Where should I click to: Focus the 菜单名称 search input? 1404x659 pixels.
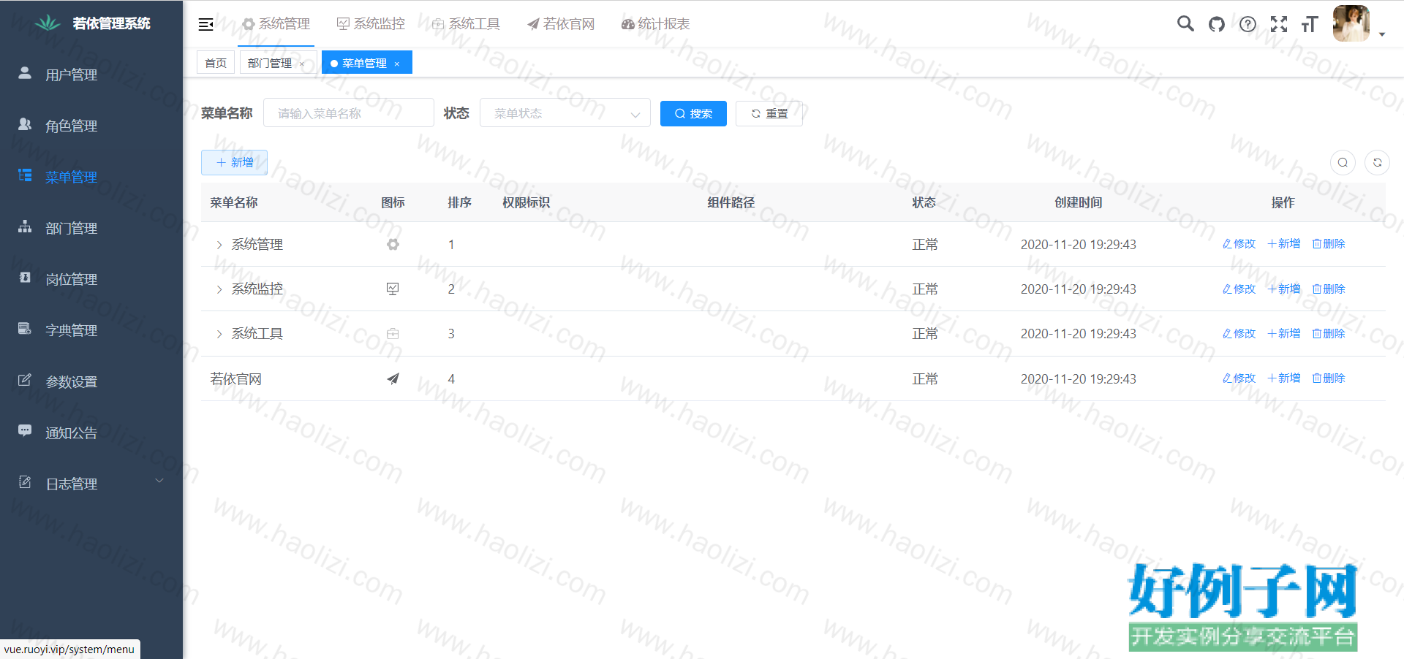click(x=349, y=113)
